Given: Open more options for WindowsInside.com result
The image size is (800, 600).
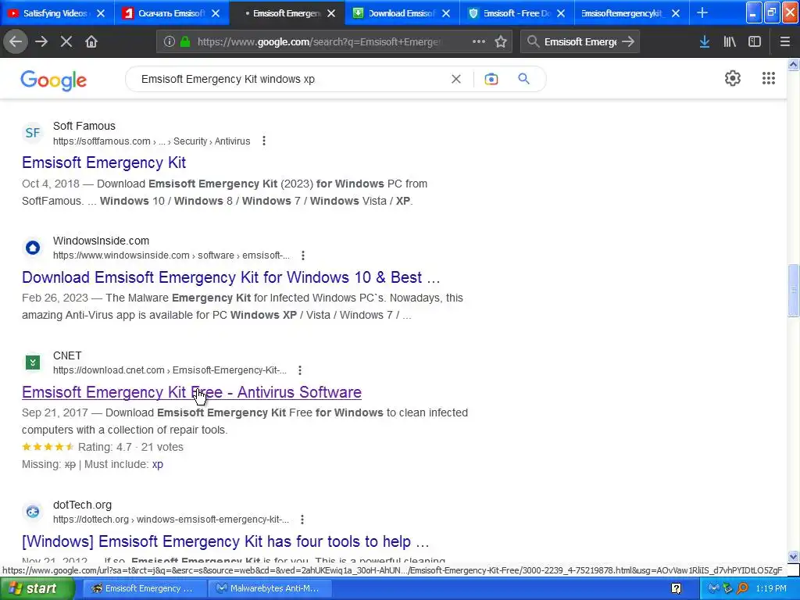Looking at the screenshot, I should coord(303,255).
